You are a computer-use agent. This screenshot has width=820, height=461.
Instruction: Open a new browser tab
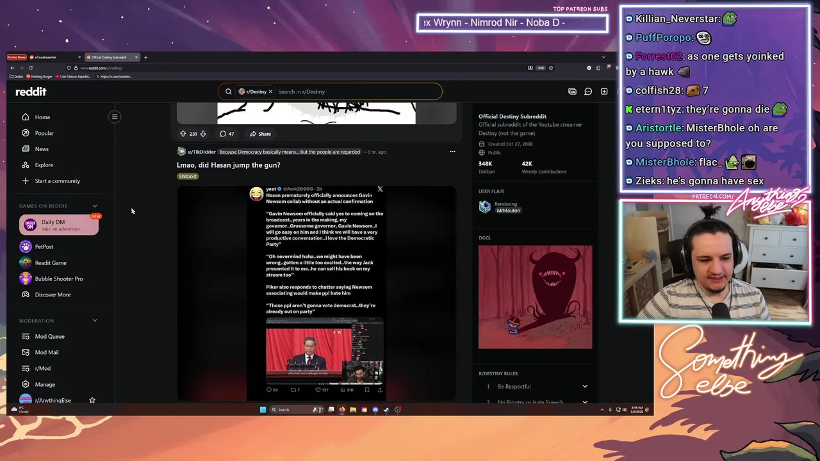(145, 57)
